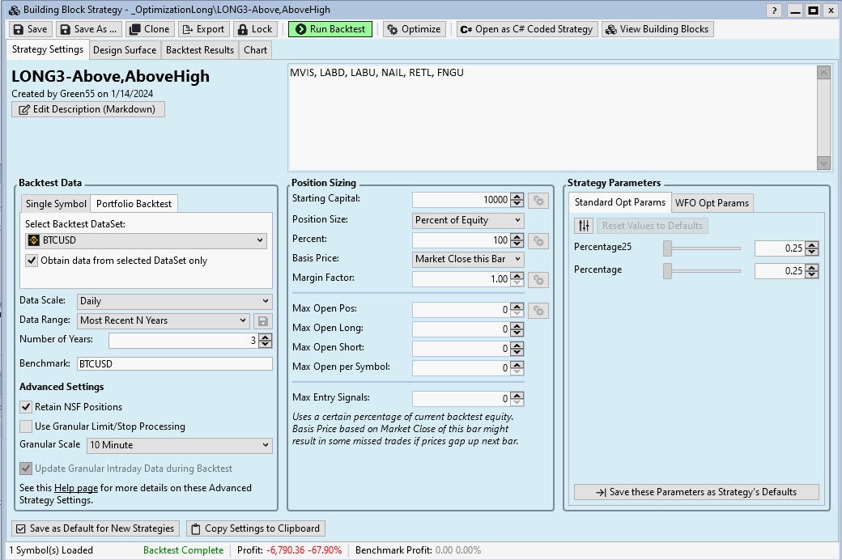842x560 pixels.
Task: Clone the current strategy
Action: pos(149,29)
